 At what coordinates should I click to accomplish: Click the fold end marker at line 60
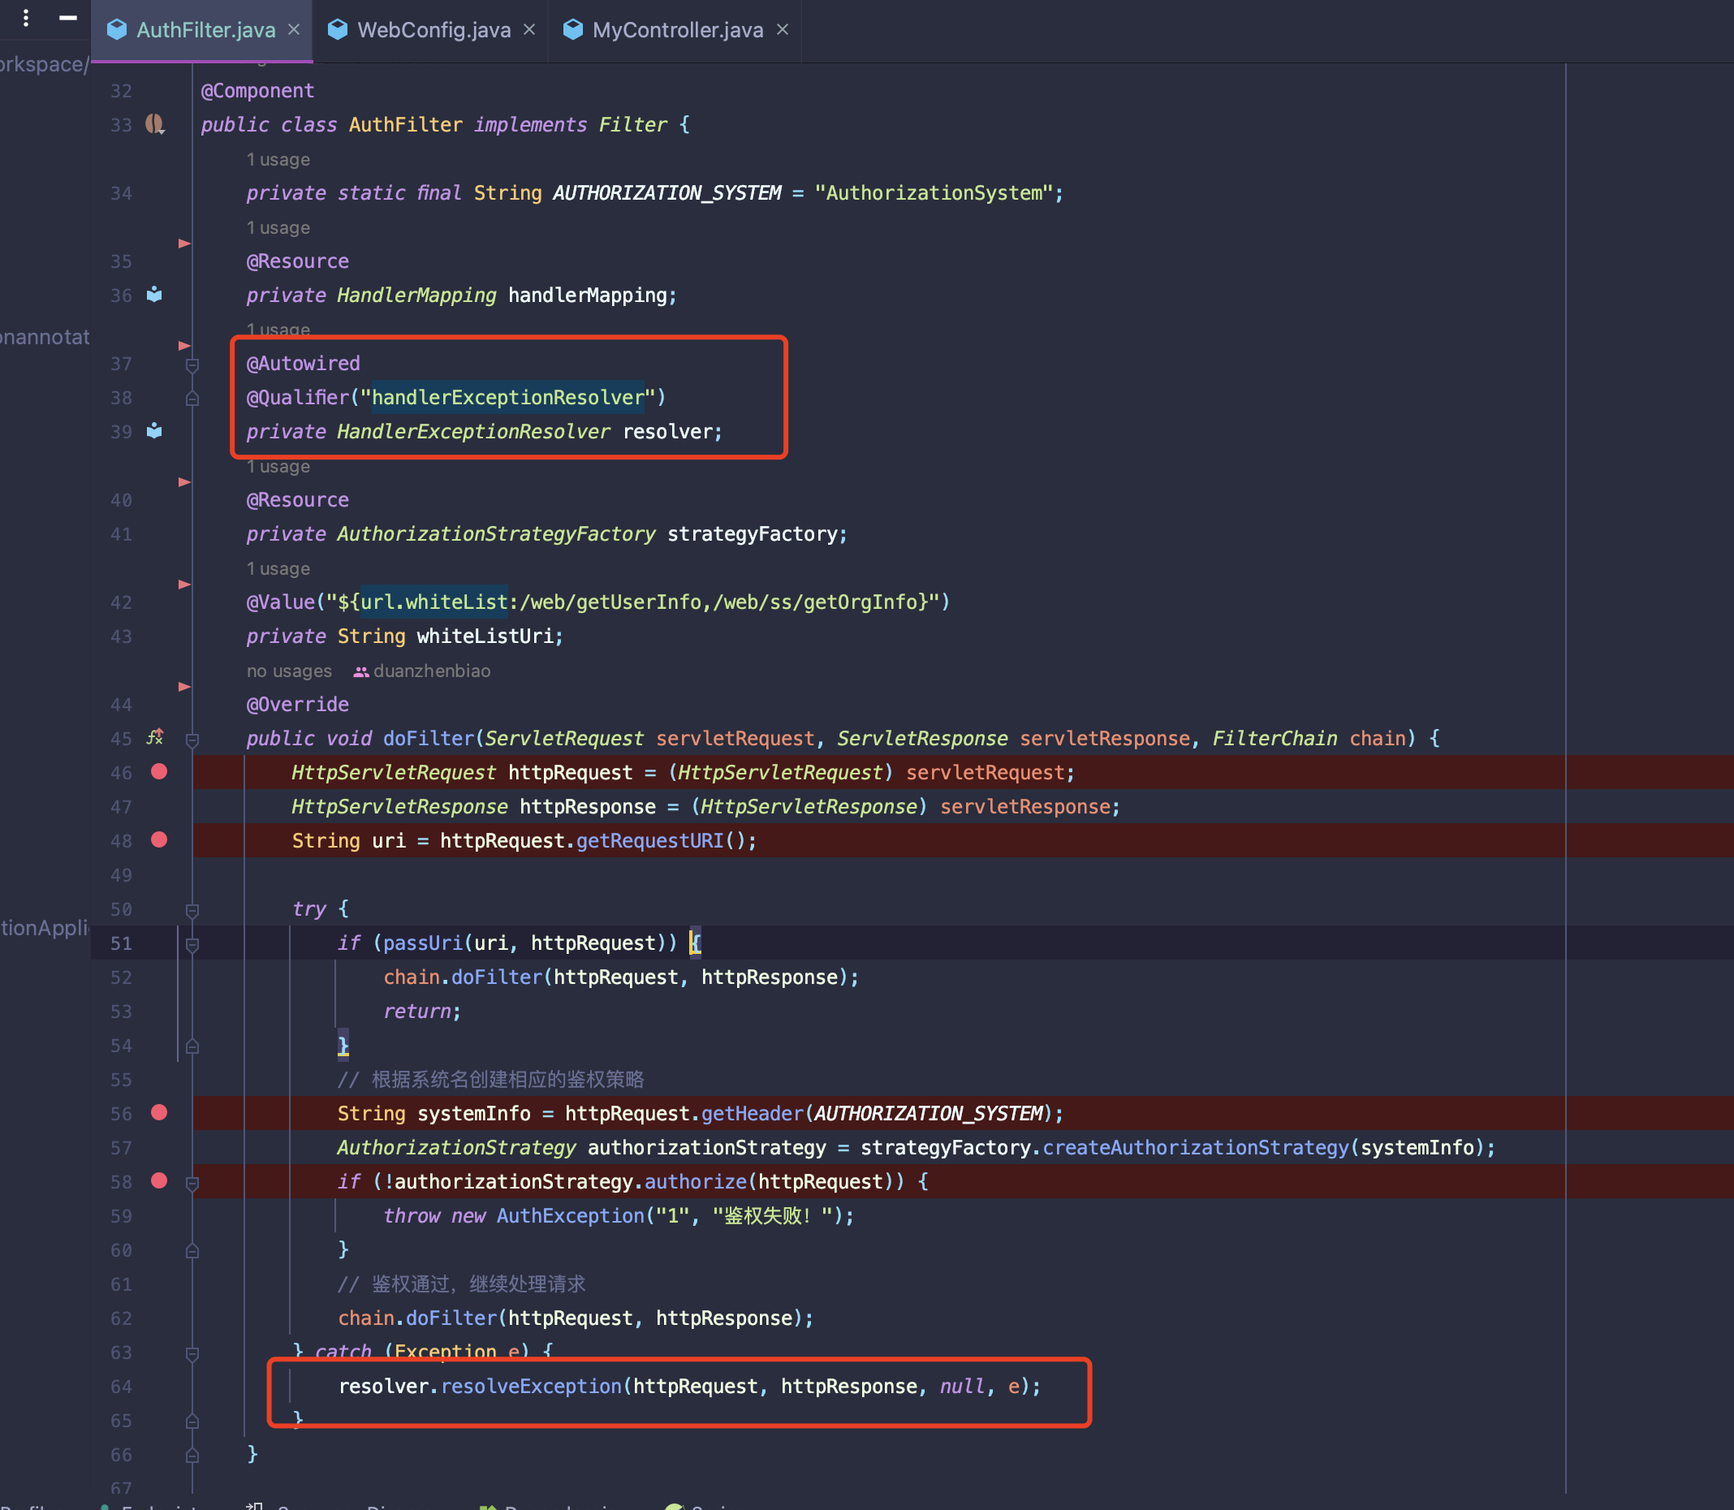pyautogui.click(x=192, y=1251)
